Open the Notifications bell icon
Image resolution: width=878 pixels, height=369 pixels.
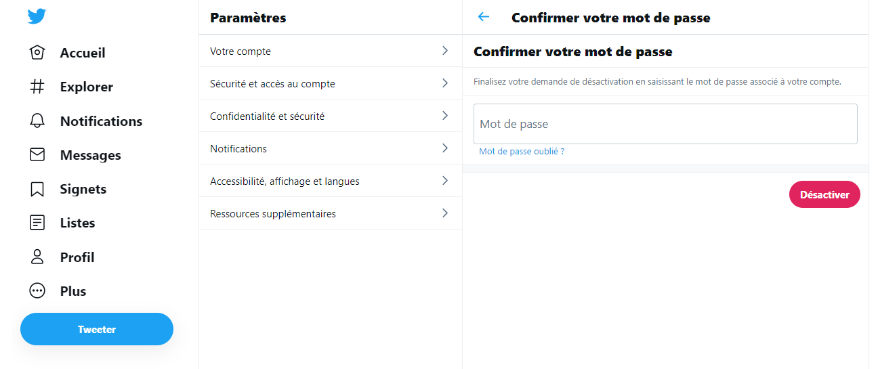(x=37, y=121)
